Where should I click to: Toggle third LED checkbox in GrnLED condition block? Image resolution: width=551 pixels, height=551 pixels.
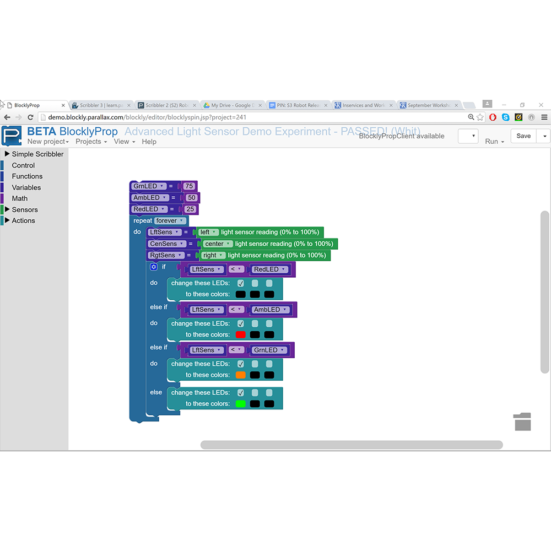coord(269,364)
